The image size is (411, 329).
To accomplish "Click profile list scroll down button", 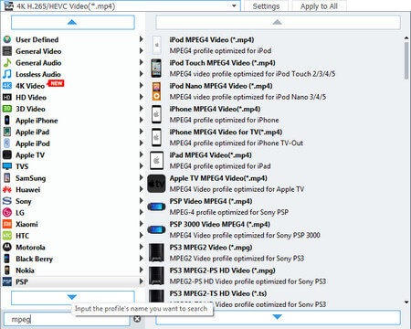I will [278, 317].
